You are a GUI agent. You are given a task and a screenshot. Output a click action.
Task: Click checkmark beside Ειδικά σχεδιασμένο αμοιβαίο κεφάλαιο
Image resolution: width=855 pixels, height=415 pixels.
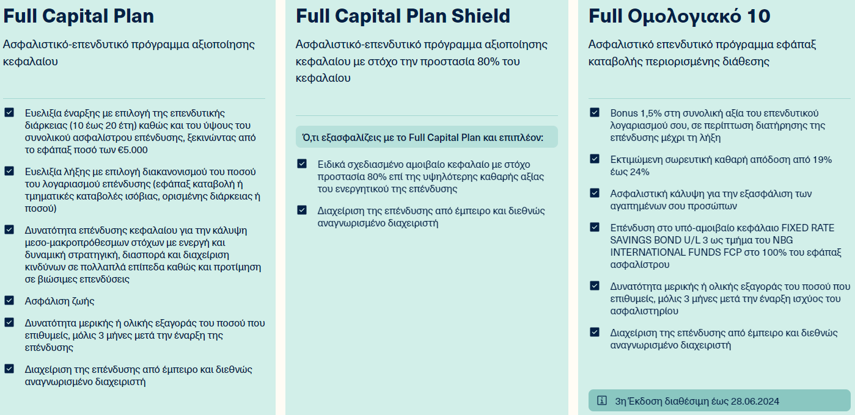[x=302, y=164]
